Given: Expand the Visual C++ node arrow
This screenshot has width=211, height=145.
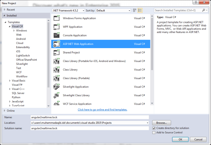Looking at the screenshot, I should click(x=10, y=89).
